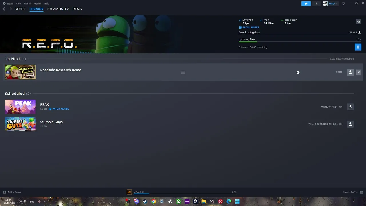Click the MONDAY 6:24 AM schedule text

[331, 107]
